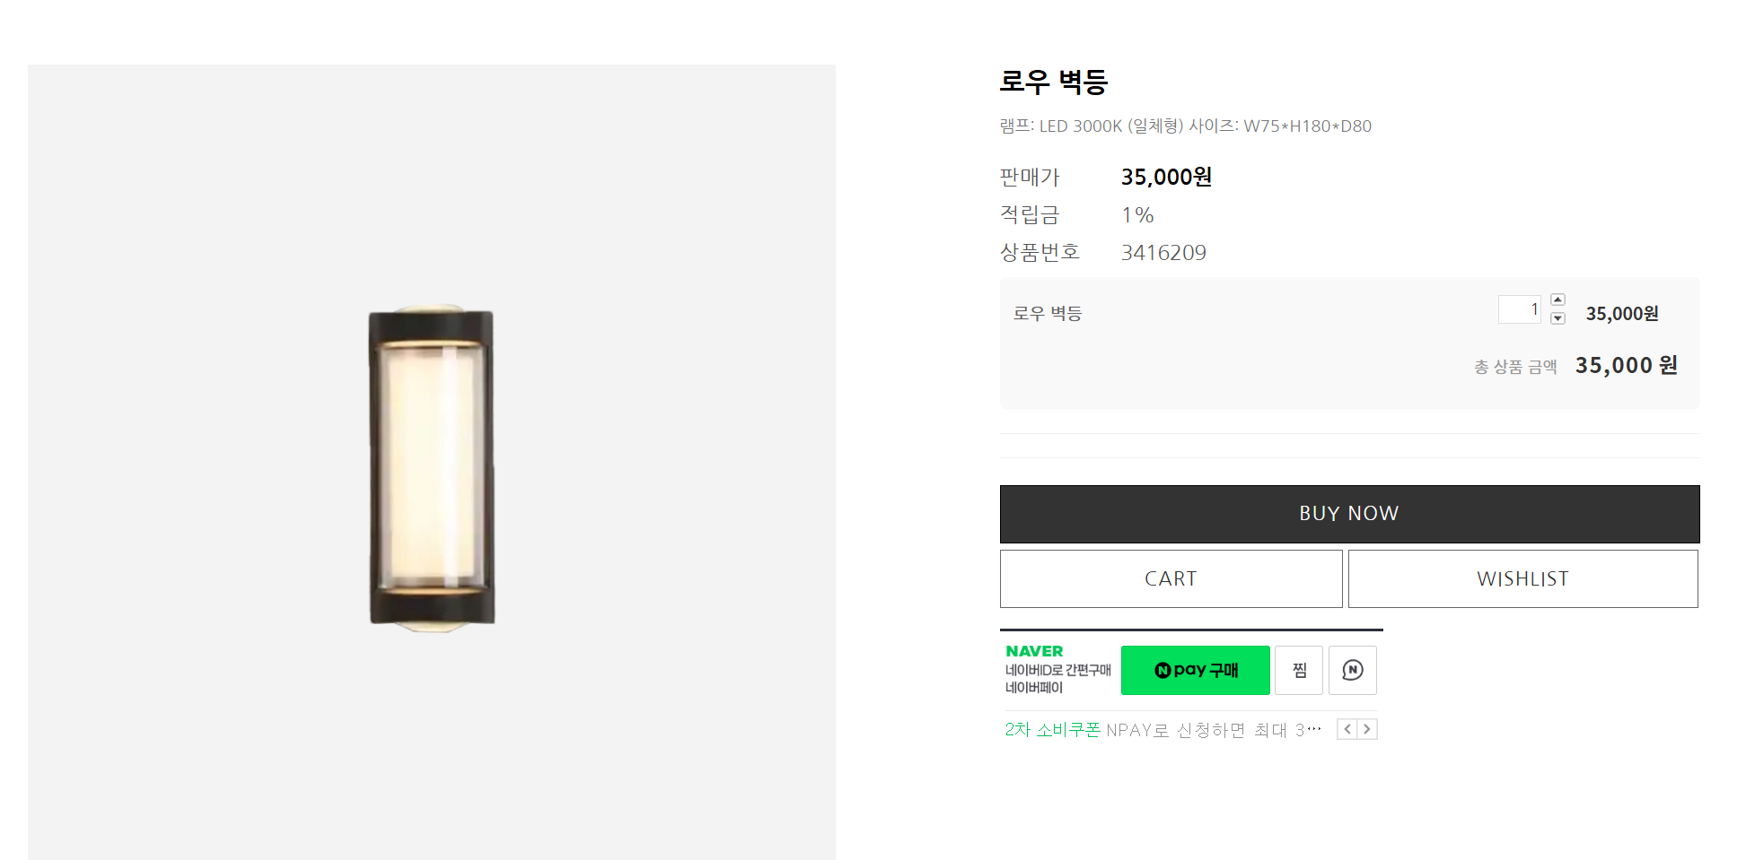This screenshot has height=860, width=1746.
Task: Show previous Naver Pay promotion banner
Action: pos(1347,729)
